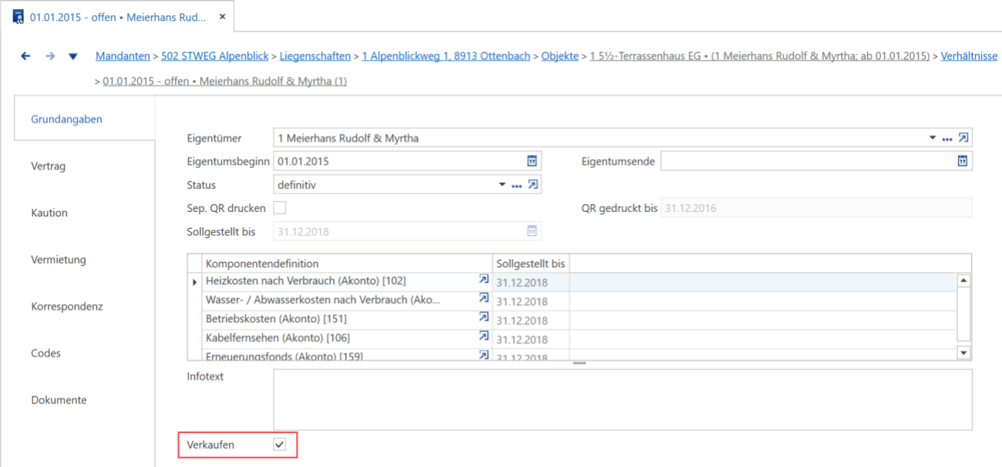Open the Codes tab
Image resolution: width=1002 pixels, height=467 pixels.
pyautogui.click(x=46, y=353)
